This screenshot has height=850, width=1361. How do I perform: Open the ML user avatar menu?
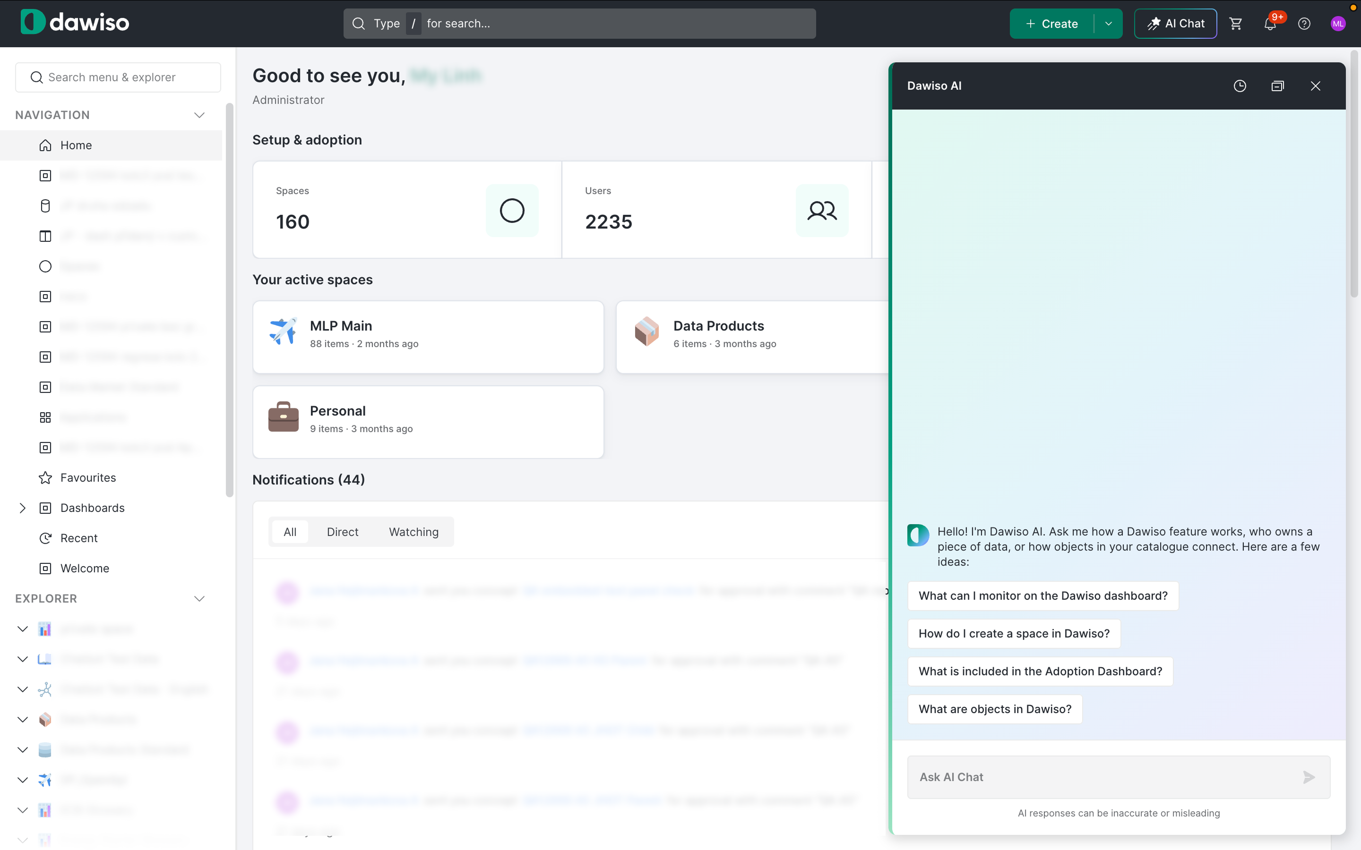1338,24
